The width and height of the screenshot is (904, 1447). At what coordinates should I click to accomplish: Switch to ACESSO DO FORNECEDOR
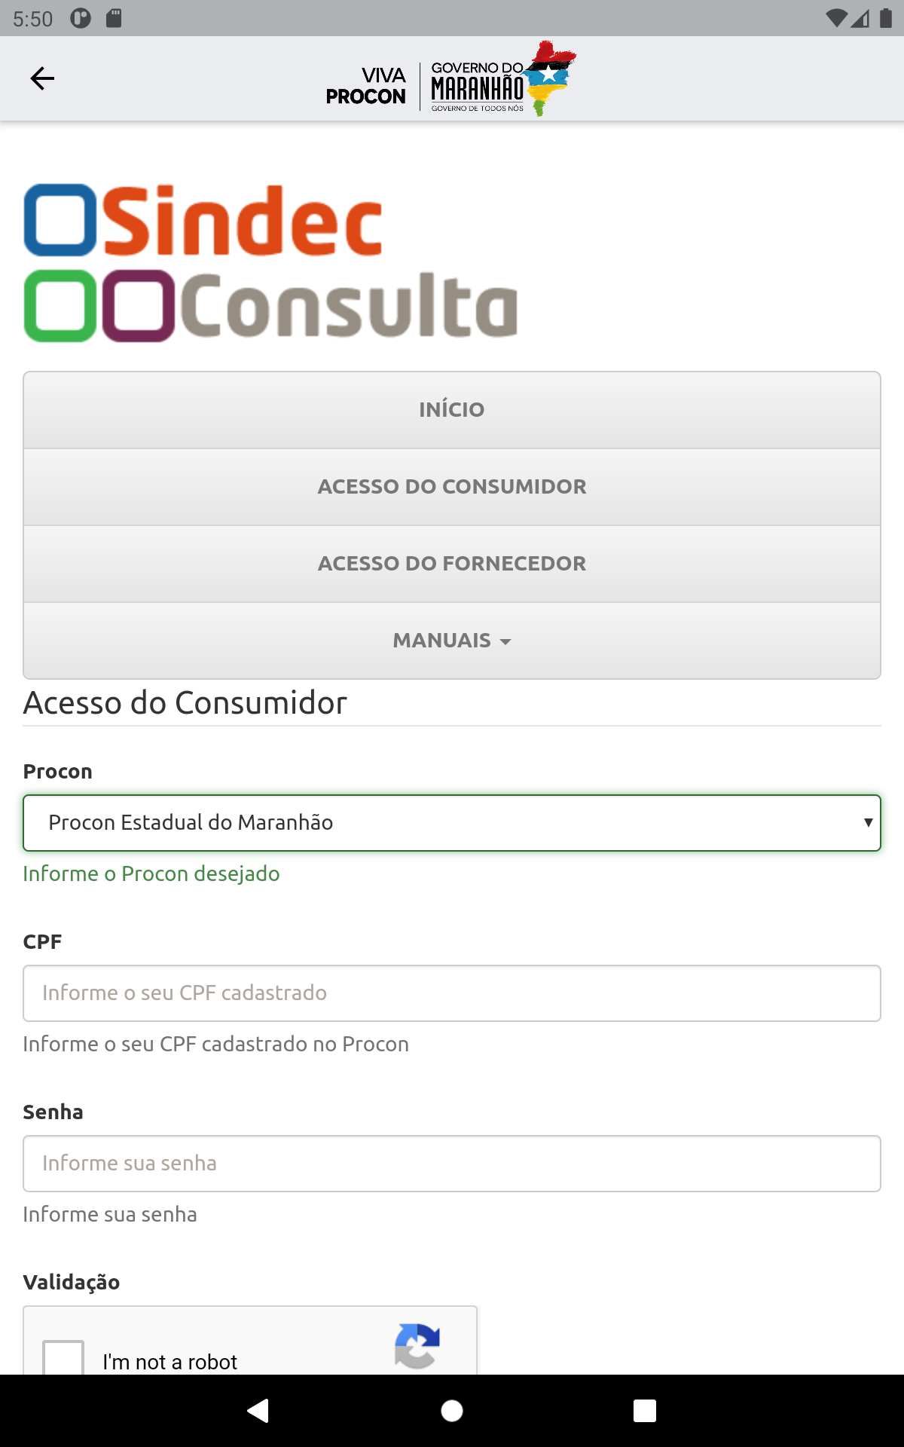click(452, 563)
